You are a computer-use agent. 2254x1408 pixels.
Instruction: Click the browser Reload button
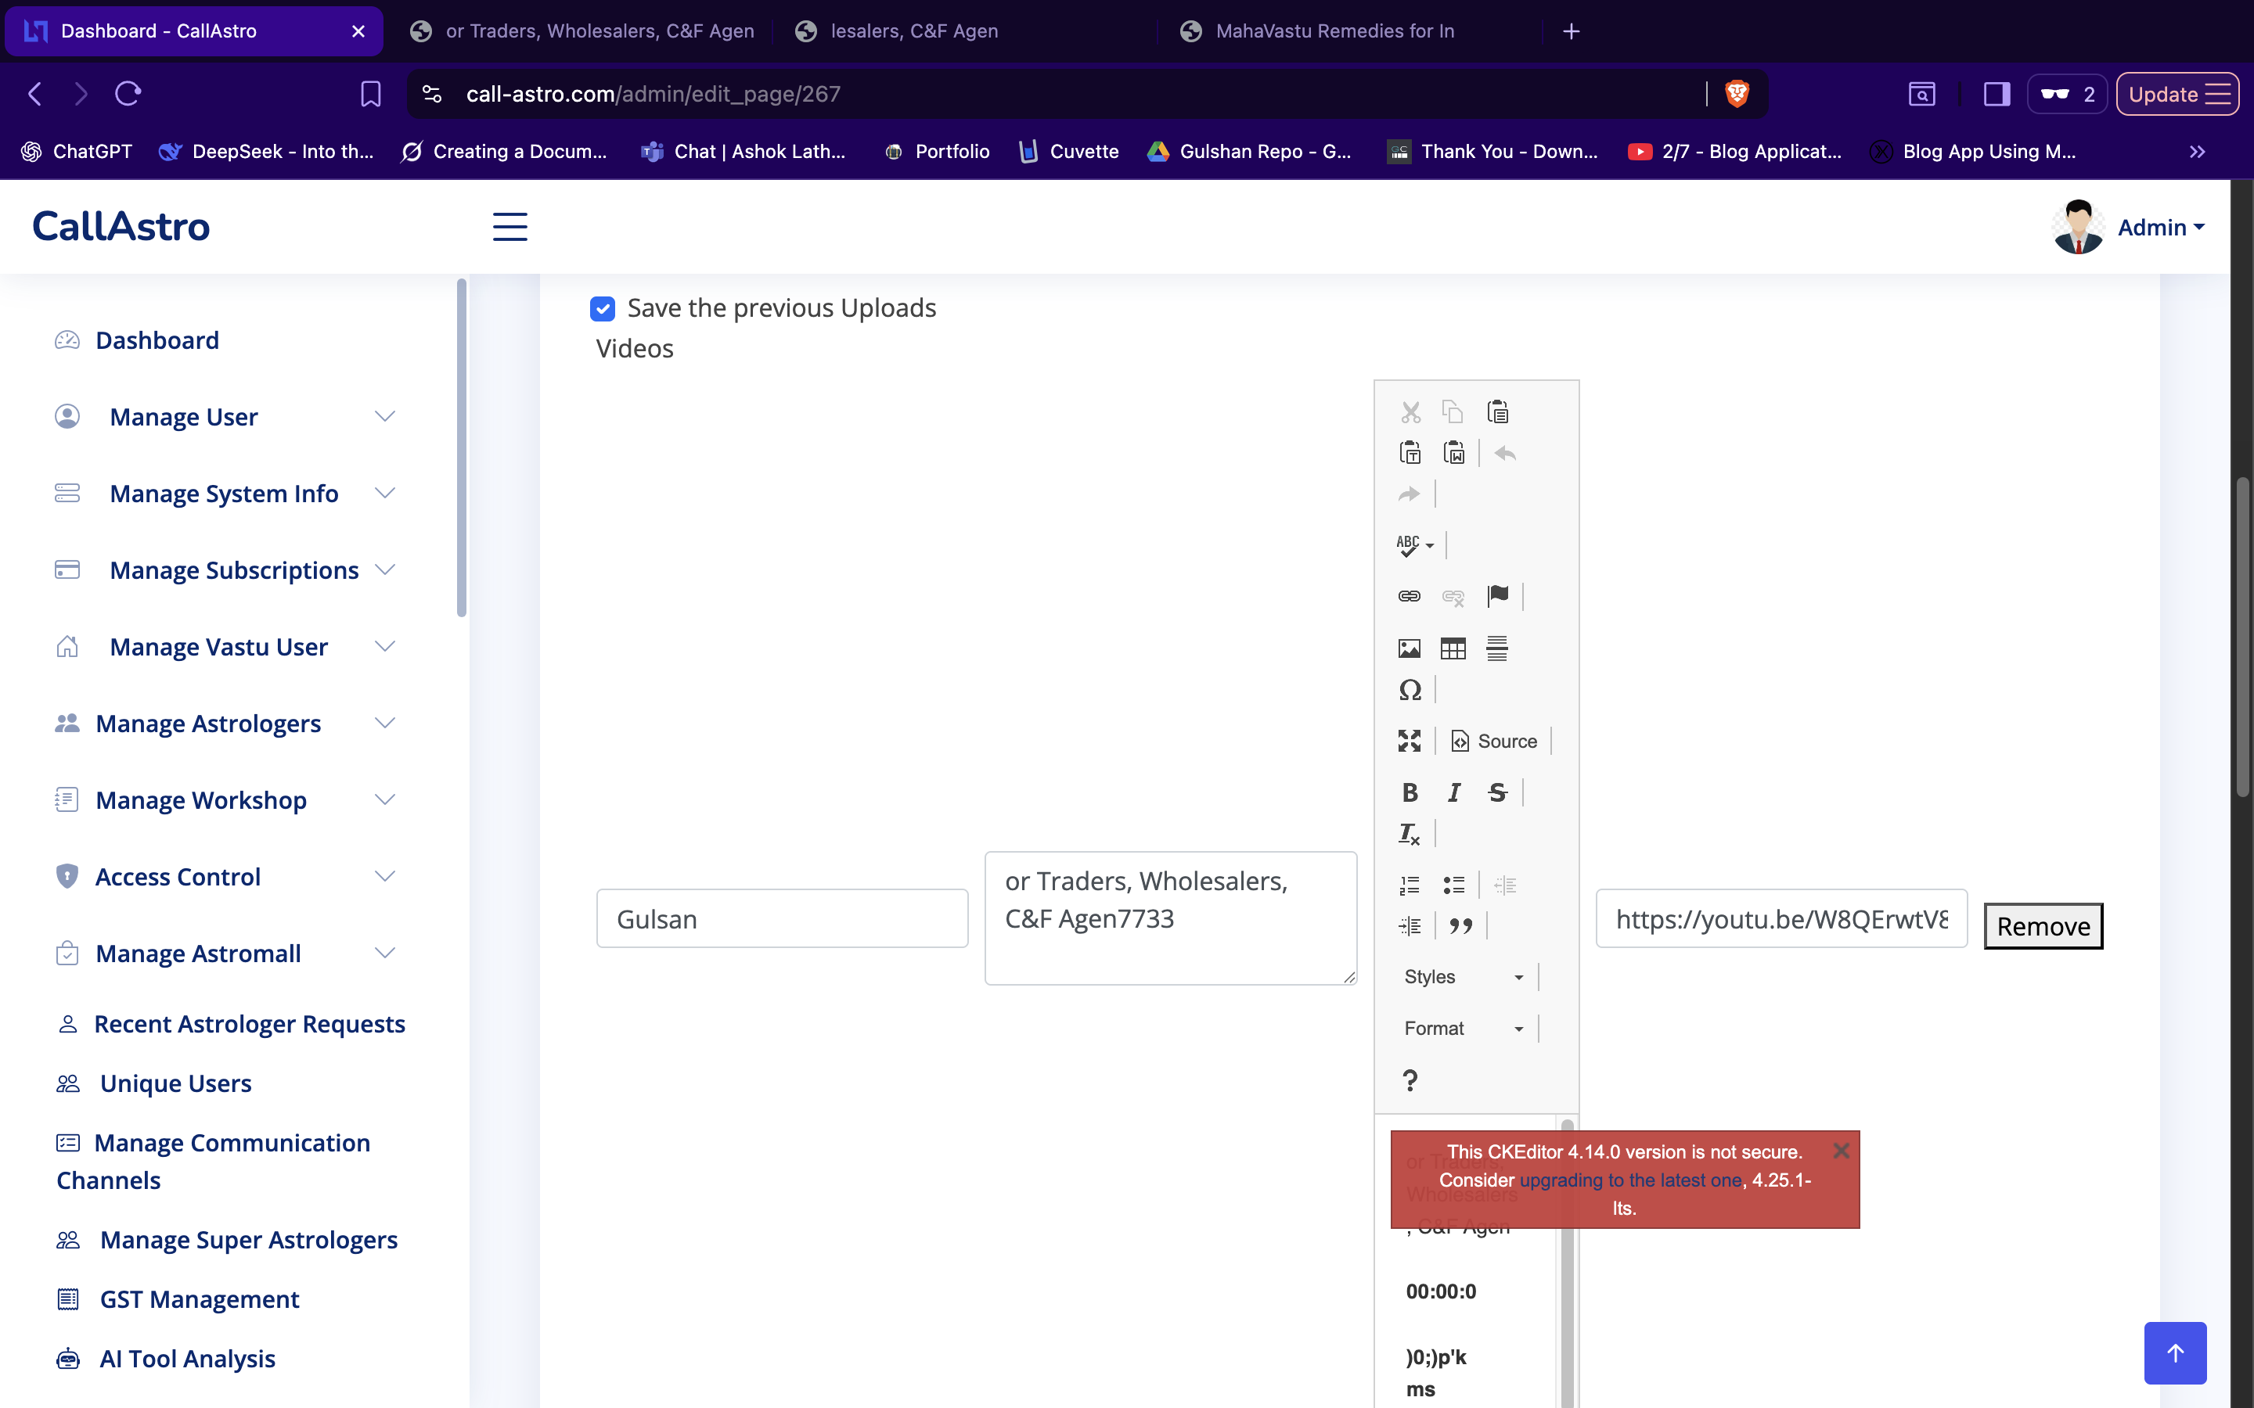click(x=128, y=94)
